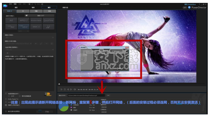Select the audio music-note format
The width and height of the screenshot is (210, 115).
tap(49, 27)
